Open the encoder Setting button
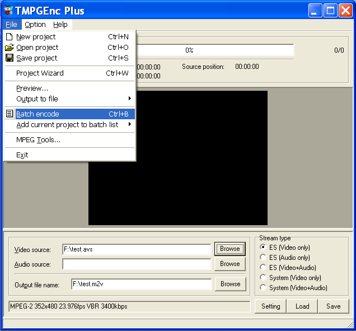This screenshot has width=356, height=331. (270, 306)
